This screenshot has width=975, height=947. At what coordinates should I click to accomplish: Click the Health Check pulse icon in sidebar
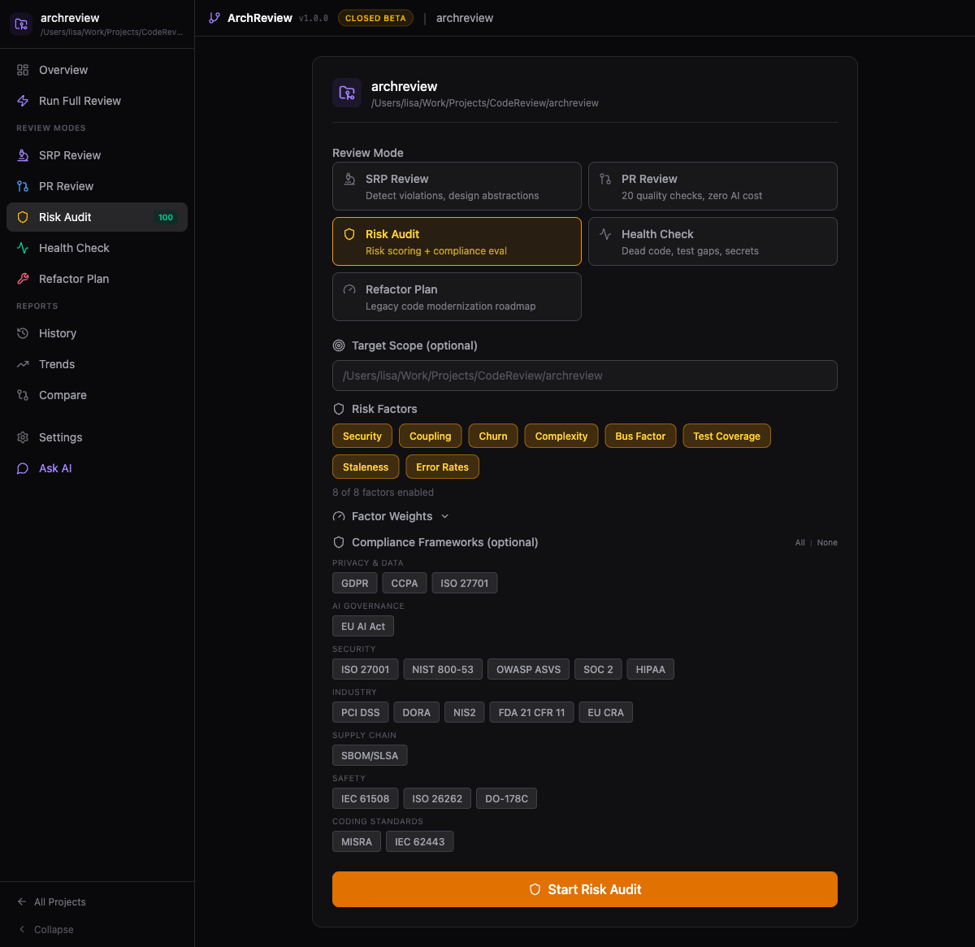[x=23, y=248]
